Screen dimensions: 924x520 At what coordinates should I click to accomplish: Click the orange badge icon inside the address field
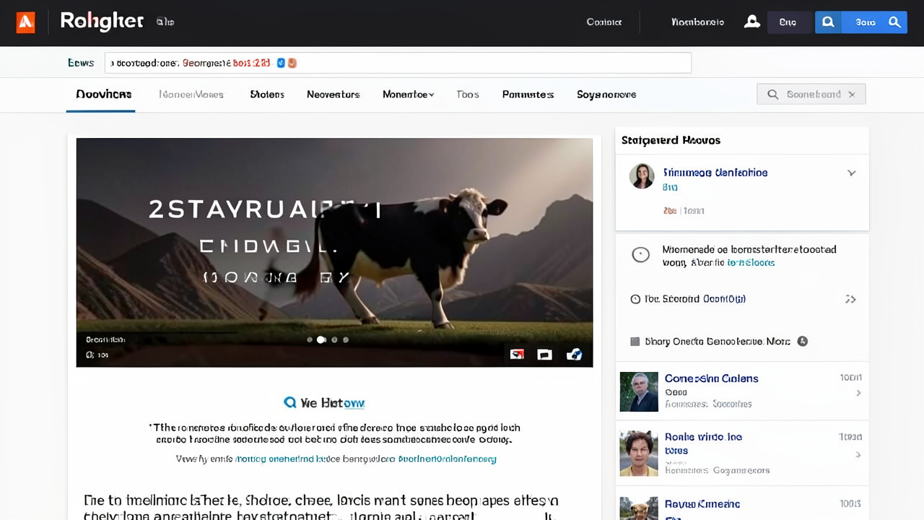(292, 63)
